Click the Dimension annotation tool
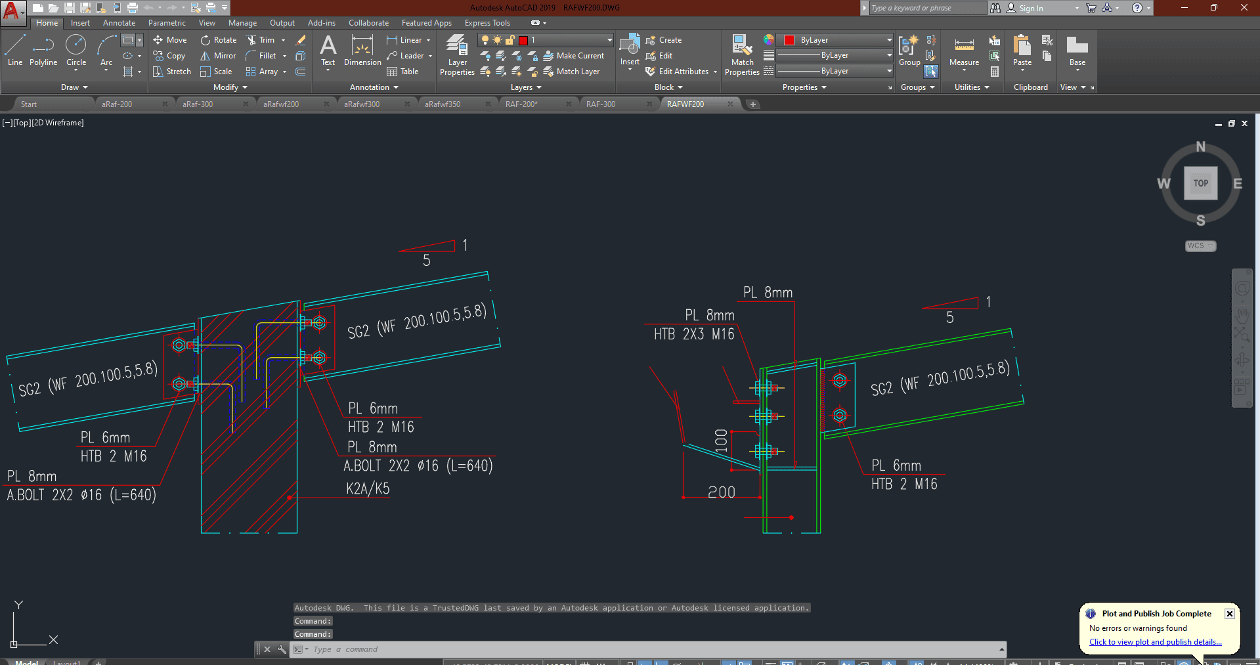Screen dimensions: 1260x665 click(x=362, y=51)
